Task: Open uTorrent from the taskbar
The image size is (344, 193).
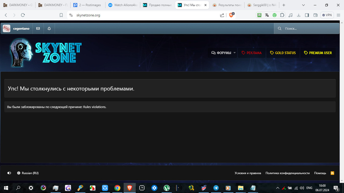Action: [167, 188]
